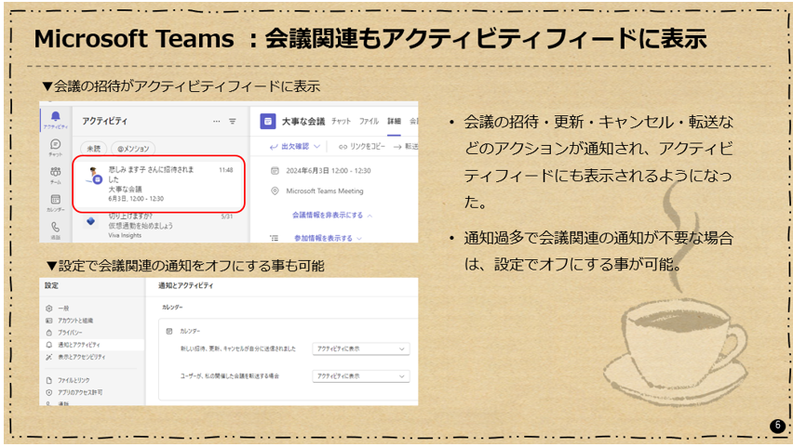
Task: Filter activity by 未読 pill
Action: [94, 149]
